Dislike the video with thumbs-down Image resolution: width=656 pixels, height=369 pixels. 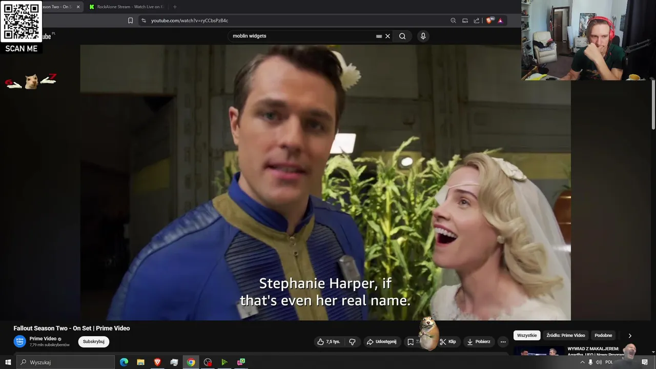352,342
